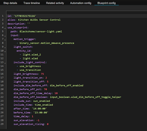This screenshot has width=147, height=131.
Task: Collapse the entity_id list arrow
Action: [5, 51]
